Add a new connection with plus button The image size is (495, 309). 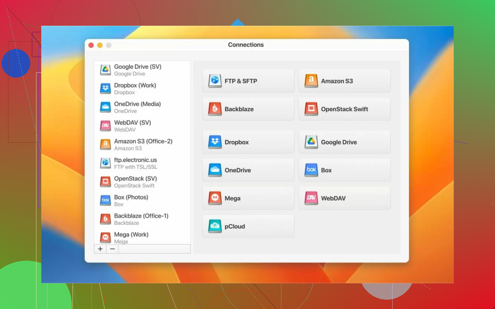point(100,249)
